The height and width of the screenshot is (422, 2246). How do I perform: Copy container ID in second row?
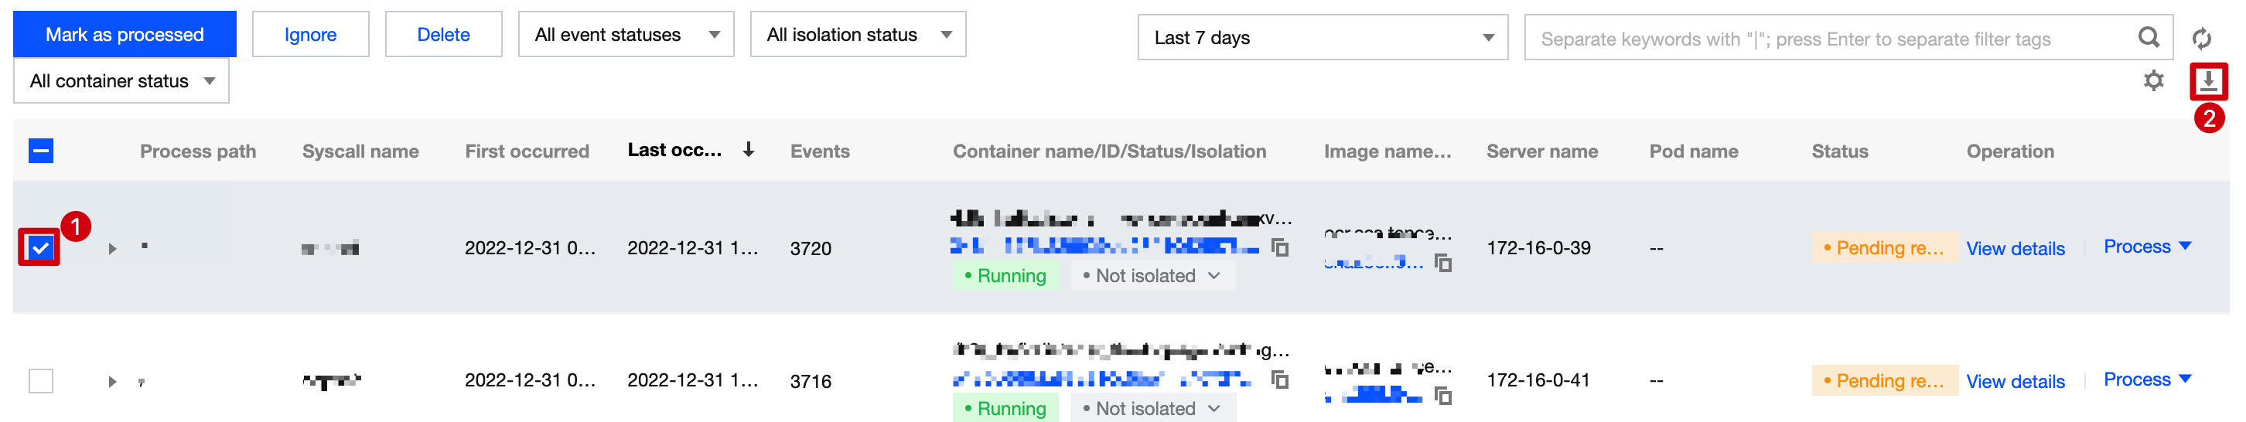pos(1280,380)
